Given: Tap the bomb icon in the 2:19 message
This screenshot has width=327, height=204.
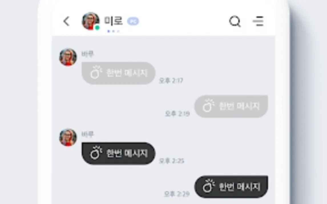Looking at the screenshot, I should (x=209, y=105).
